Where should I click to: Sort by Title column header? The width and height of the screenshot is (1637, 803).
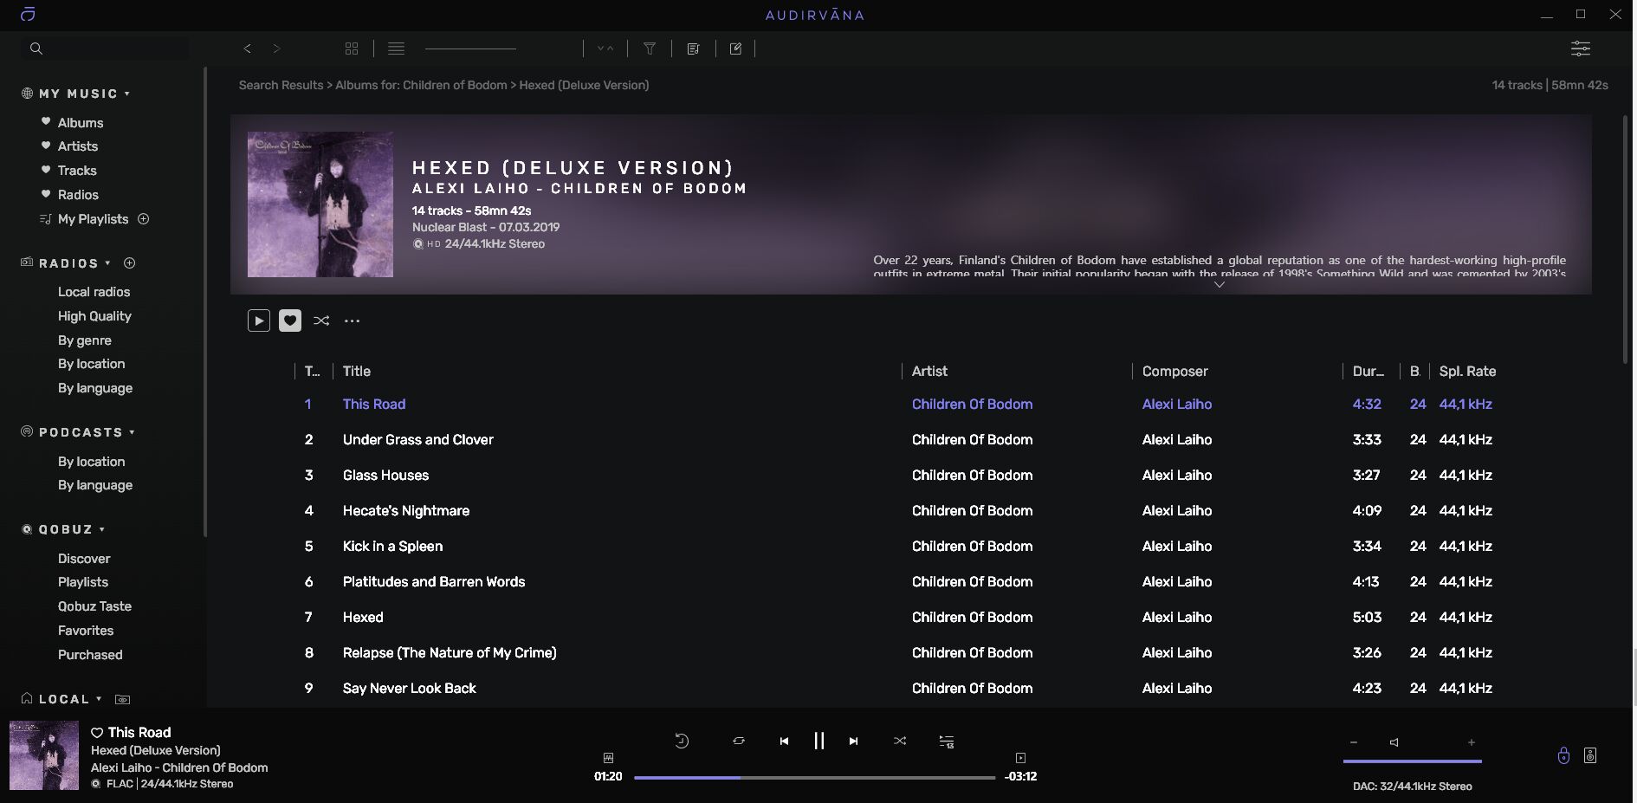pos(357,371)
